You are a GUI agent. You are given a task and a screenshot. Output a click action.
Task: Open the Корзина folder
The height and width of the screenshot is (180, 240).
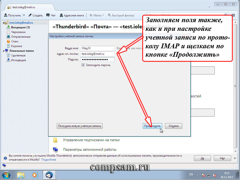point(16,46)
